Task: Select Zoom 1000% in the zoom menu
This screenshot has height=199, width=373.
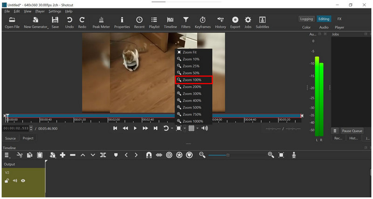Action: click(x=193, y=121)
